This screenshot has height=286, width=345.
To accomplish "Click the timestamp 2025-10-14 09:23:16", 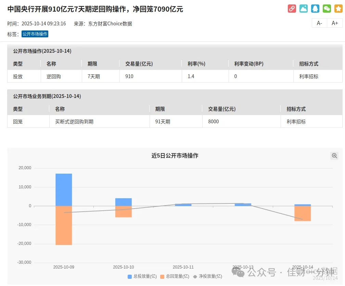I will [x=44, y=24].
